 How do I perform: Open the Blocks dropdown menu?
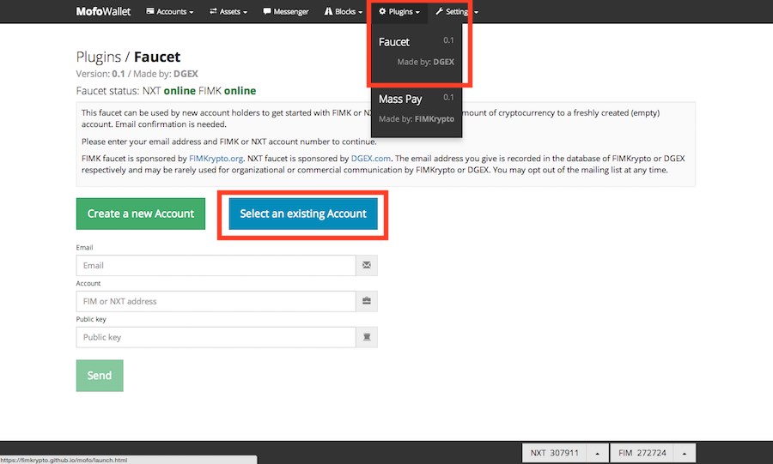343,11
